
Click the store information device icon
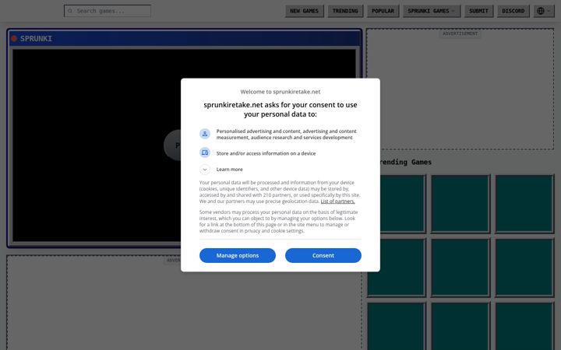click(x=205, y=153)
